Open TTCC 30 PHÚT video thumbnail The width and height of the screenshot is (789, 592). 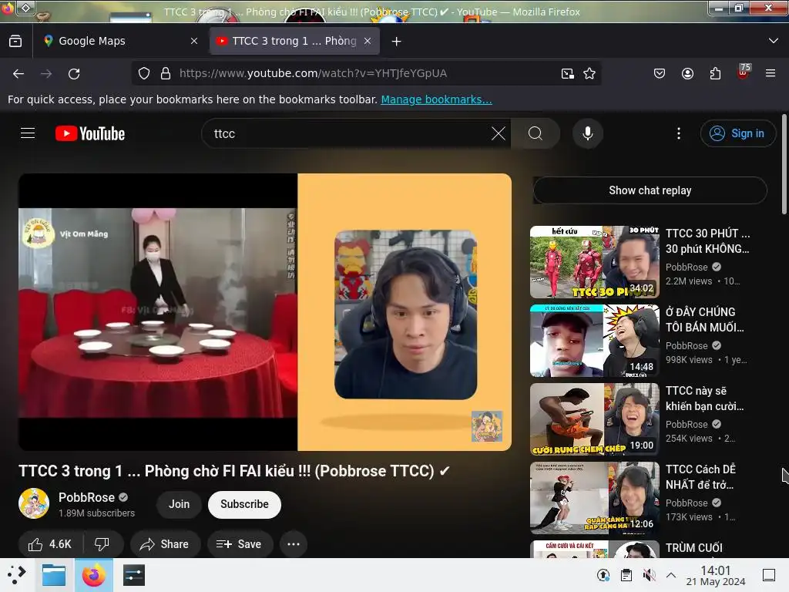click(594, 262)
